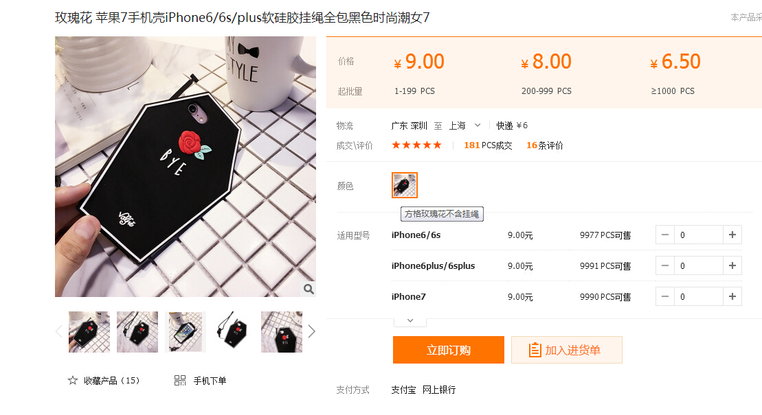Viewport: 762px width, 415px height.
Task: Decrease iPhone6/6s quantity with minus
Action: [665, 235]
